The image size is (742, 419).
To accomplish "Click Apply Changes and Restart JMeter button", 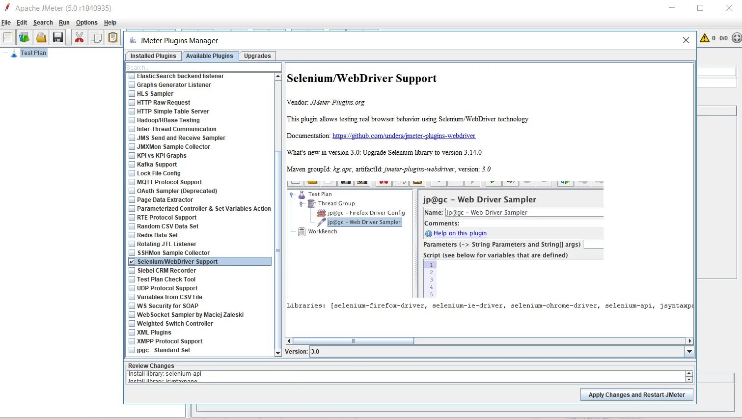I will click(636, 395).
